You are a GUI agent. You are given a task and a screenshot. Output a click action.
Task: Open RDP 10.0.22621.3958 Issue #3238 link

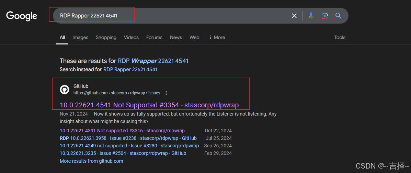tap(128, 138)
